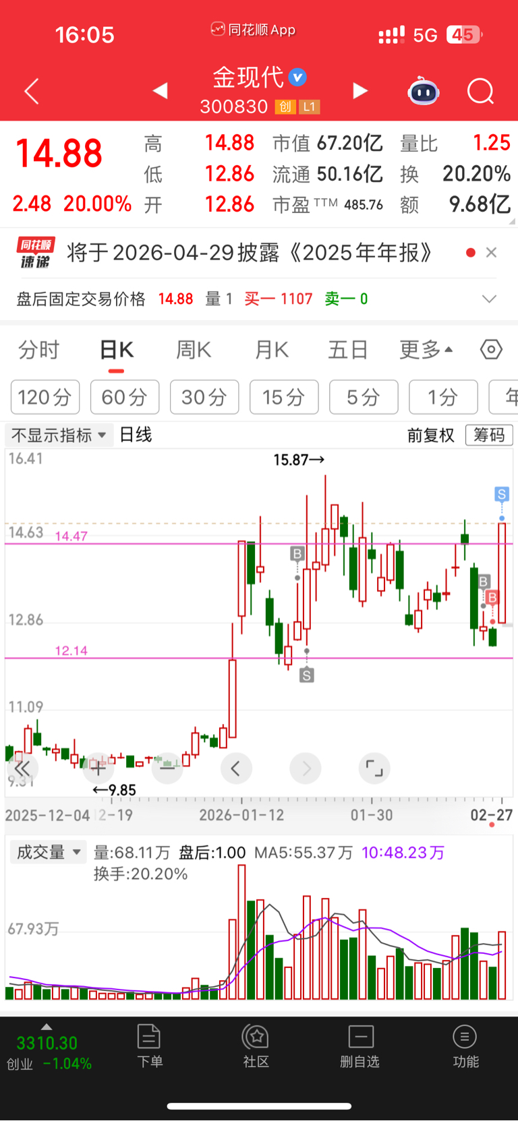The height and width of the screenshot is (1121, 518).
Task: Expand index arrow above 3310.30
Action: [46, 1027]
